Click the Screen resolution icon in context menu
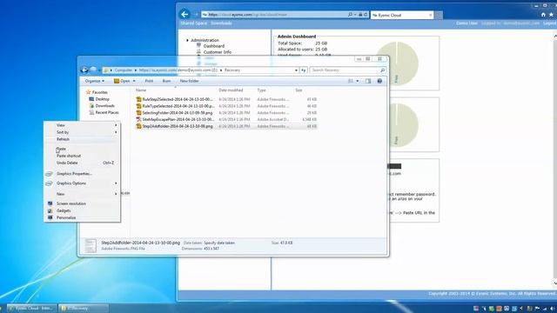557x313 pixels. coord(50,203)
